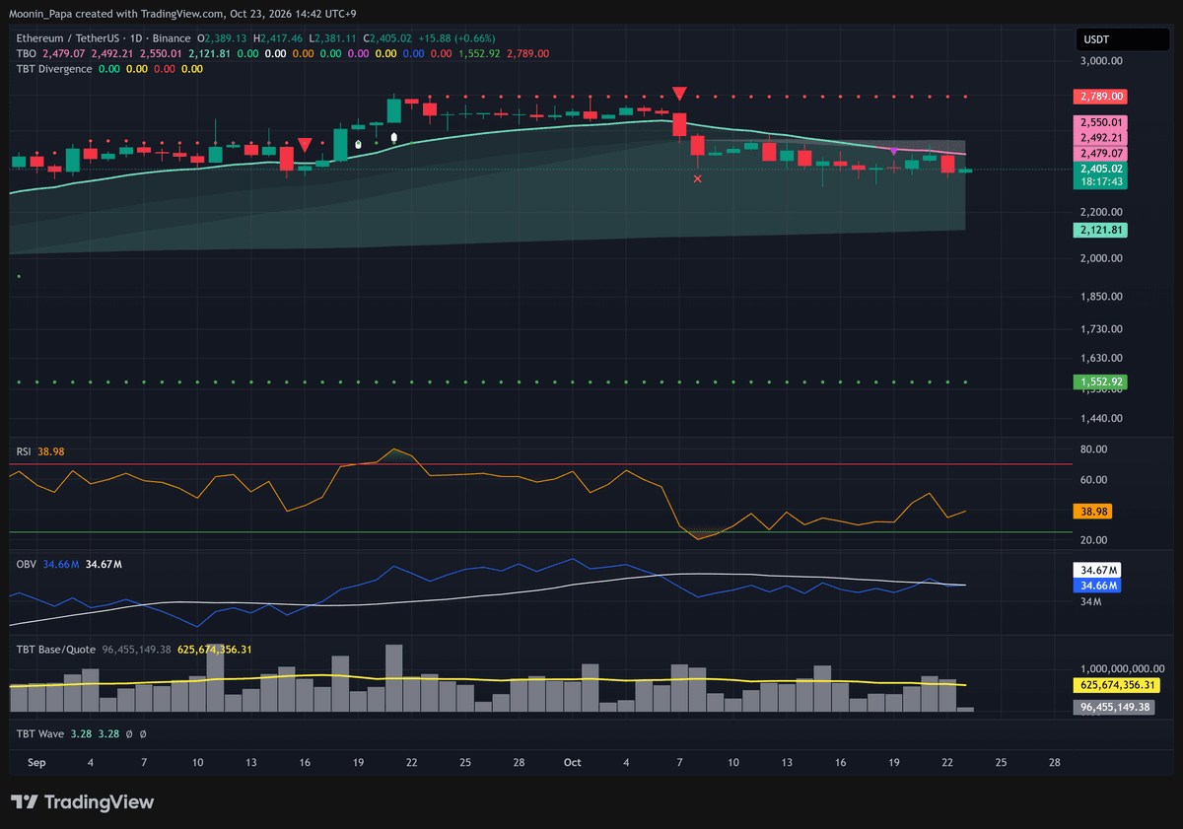
Task: Click the Oct label on the time axis
Action: 573,763
